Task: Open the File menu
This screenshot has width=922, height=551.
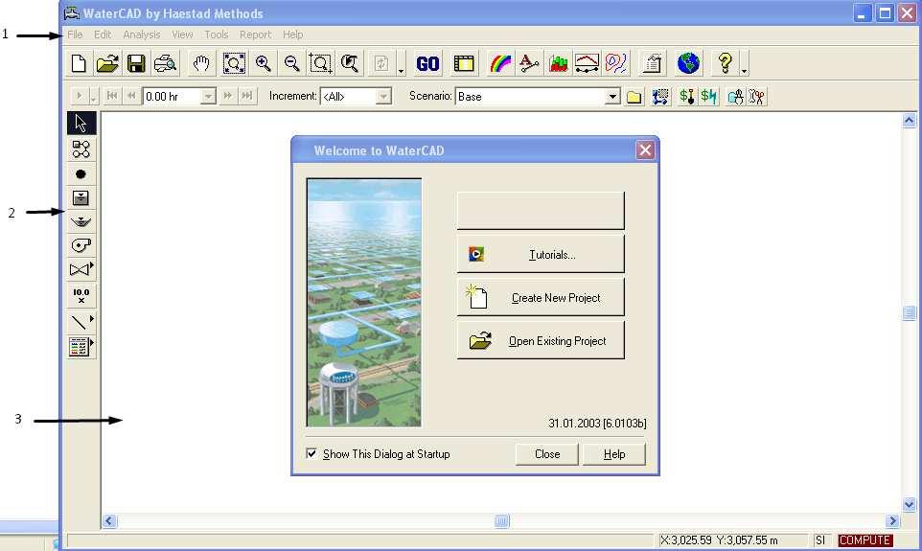Action: pyautogui.click(x=76, y=34)
